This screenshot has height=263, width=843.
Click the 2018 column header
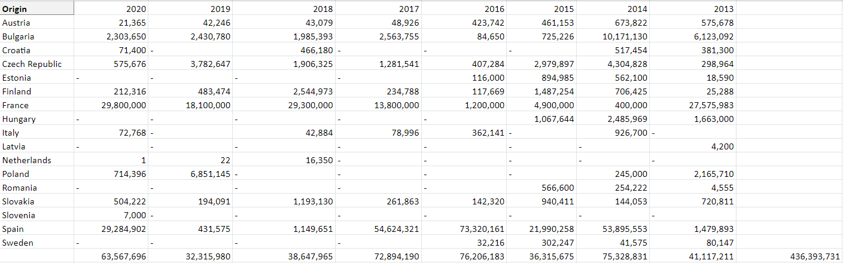point(284,9)
